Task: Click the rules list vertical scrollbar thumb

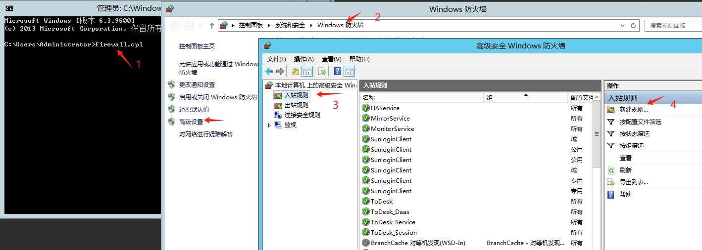Action: point(597,133)
